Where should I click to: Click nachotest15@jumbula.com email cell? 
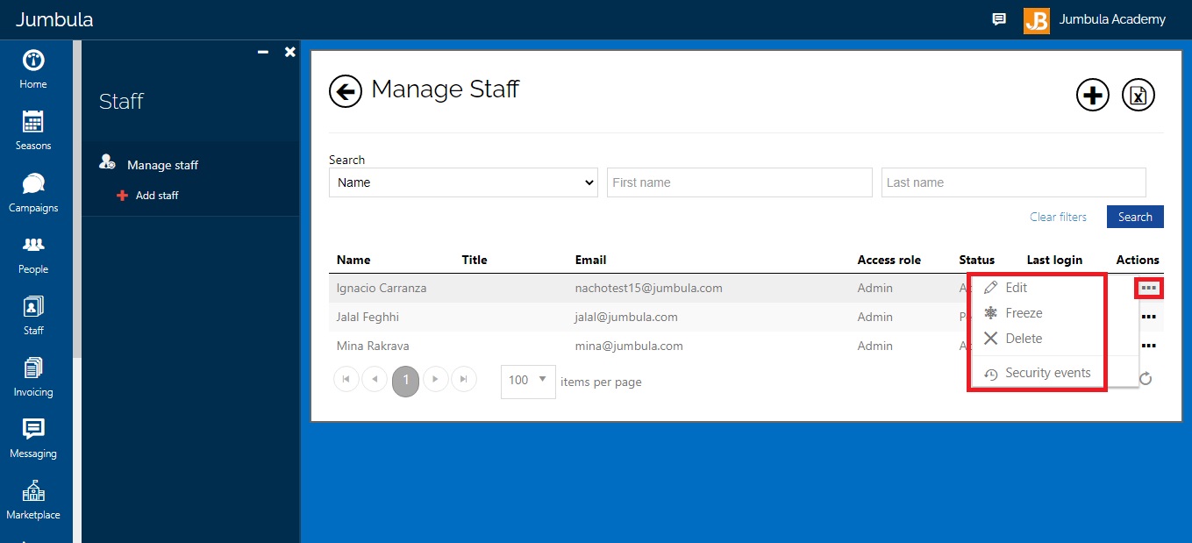(x=649, y=288)
